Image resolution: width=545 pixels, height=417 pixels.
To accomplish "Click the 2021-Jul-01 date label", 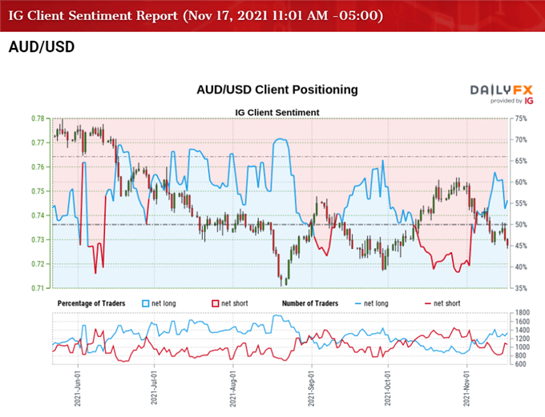I will coord(154,387).
